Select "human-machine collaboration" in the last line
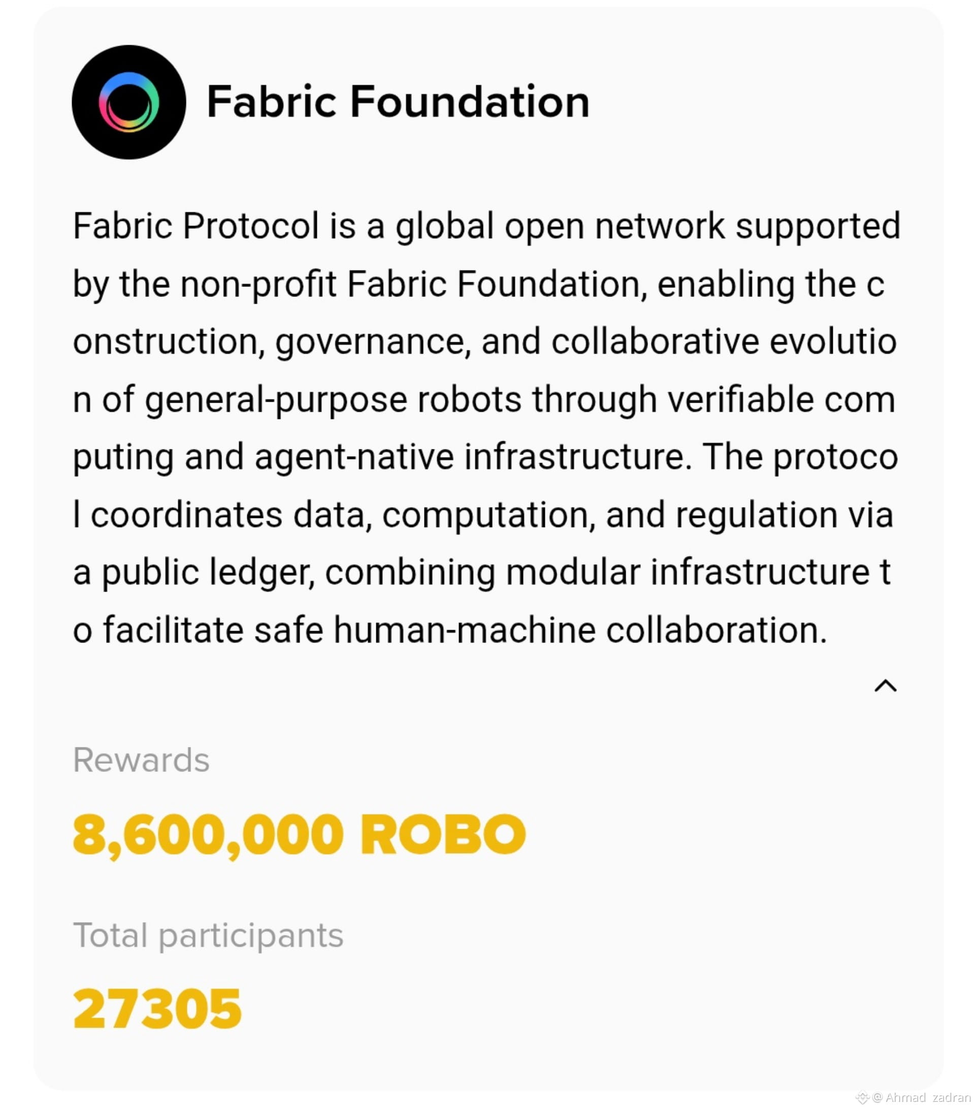Screen dimensions: 975x1110 [x=579, y=631]
